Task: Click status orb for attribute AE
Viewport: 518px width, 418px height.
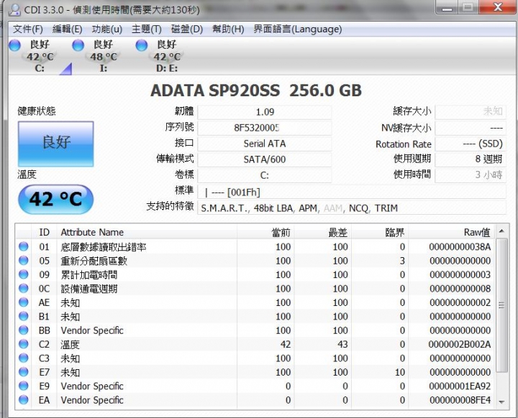Action: tap(24, 302)
